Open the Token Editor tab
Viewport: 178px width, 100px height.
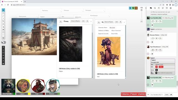click(114, 34)
